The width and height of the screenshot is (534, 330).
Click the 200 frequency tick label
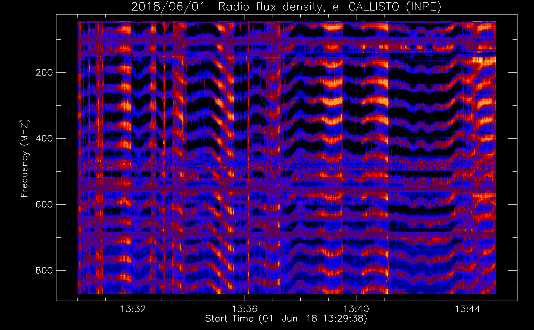pyautogui.click(x=44, y=73)
